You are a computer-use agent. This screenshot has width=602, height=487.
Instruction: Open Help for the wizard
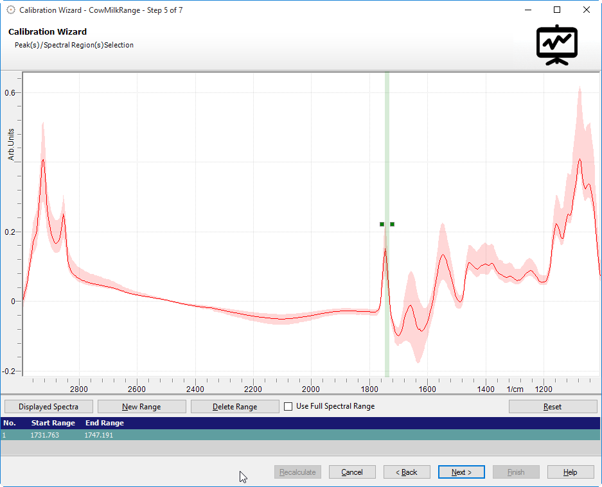coord(571,472)
